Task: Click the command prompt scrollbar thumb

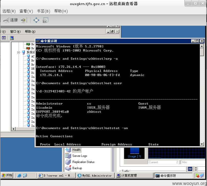Action: click(202, 52)
